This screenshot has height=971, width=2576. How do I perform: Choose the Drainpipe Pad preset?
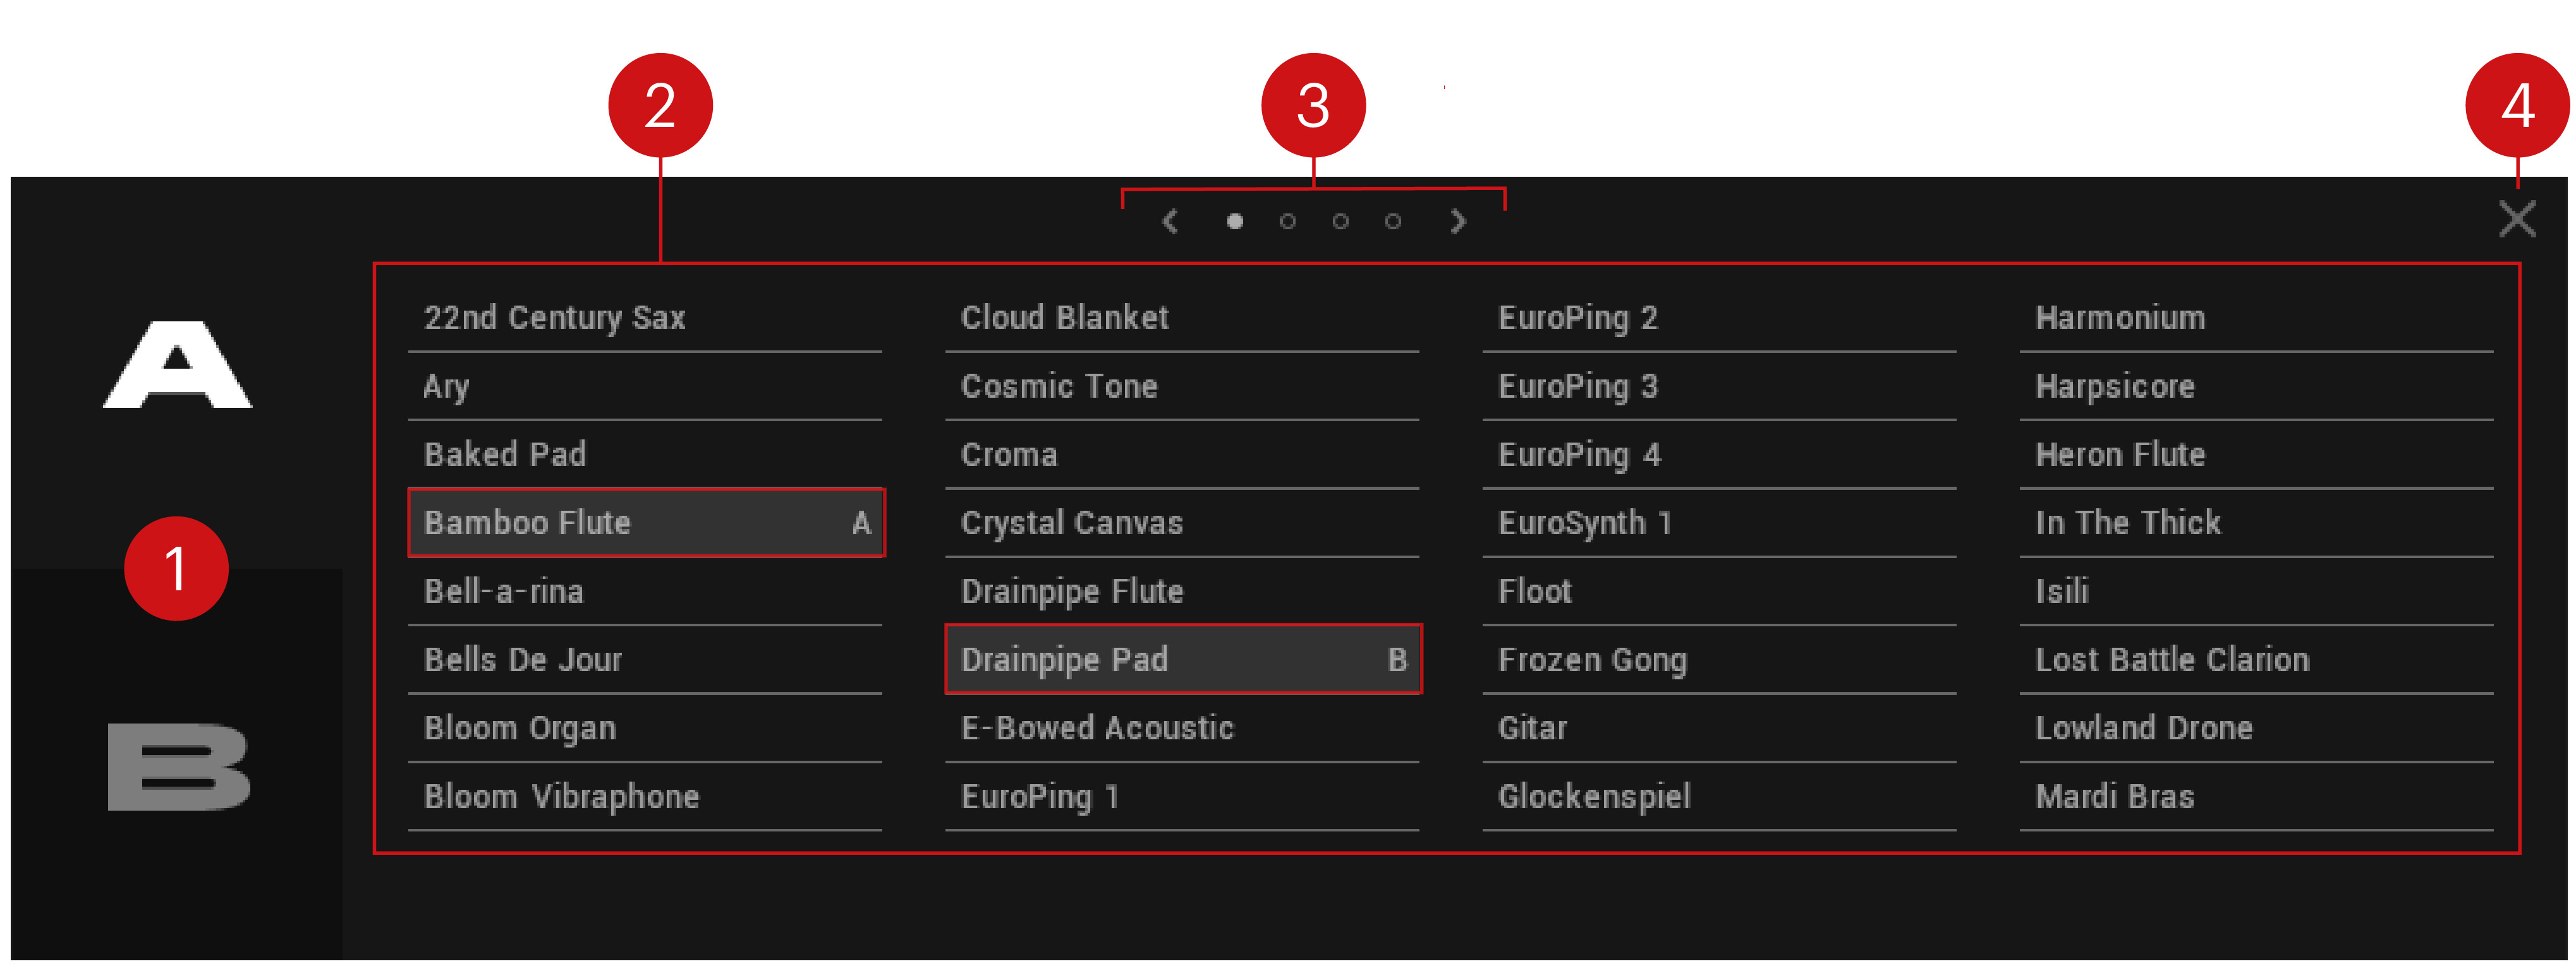point(1182,659)
